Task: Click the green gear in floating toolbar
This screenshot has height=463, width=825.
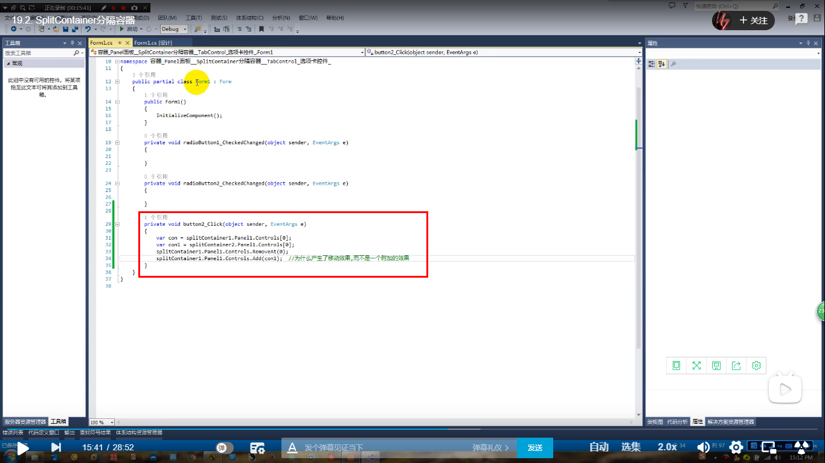Action: 756,365
